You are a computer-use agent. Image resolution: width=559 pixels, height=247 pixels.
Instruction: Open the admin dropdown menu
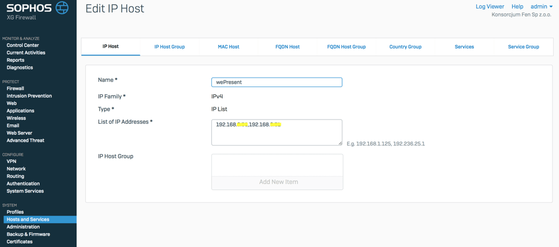coord(541,7)
